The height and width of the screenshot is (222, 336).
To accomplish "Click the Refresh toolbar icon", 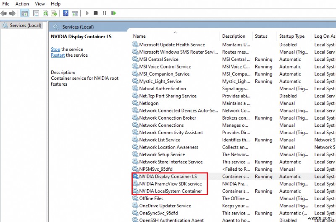I will pyautogui.click(x=45, y=13).
